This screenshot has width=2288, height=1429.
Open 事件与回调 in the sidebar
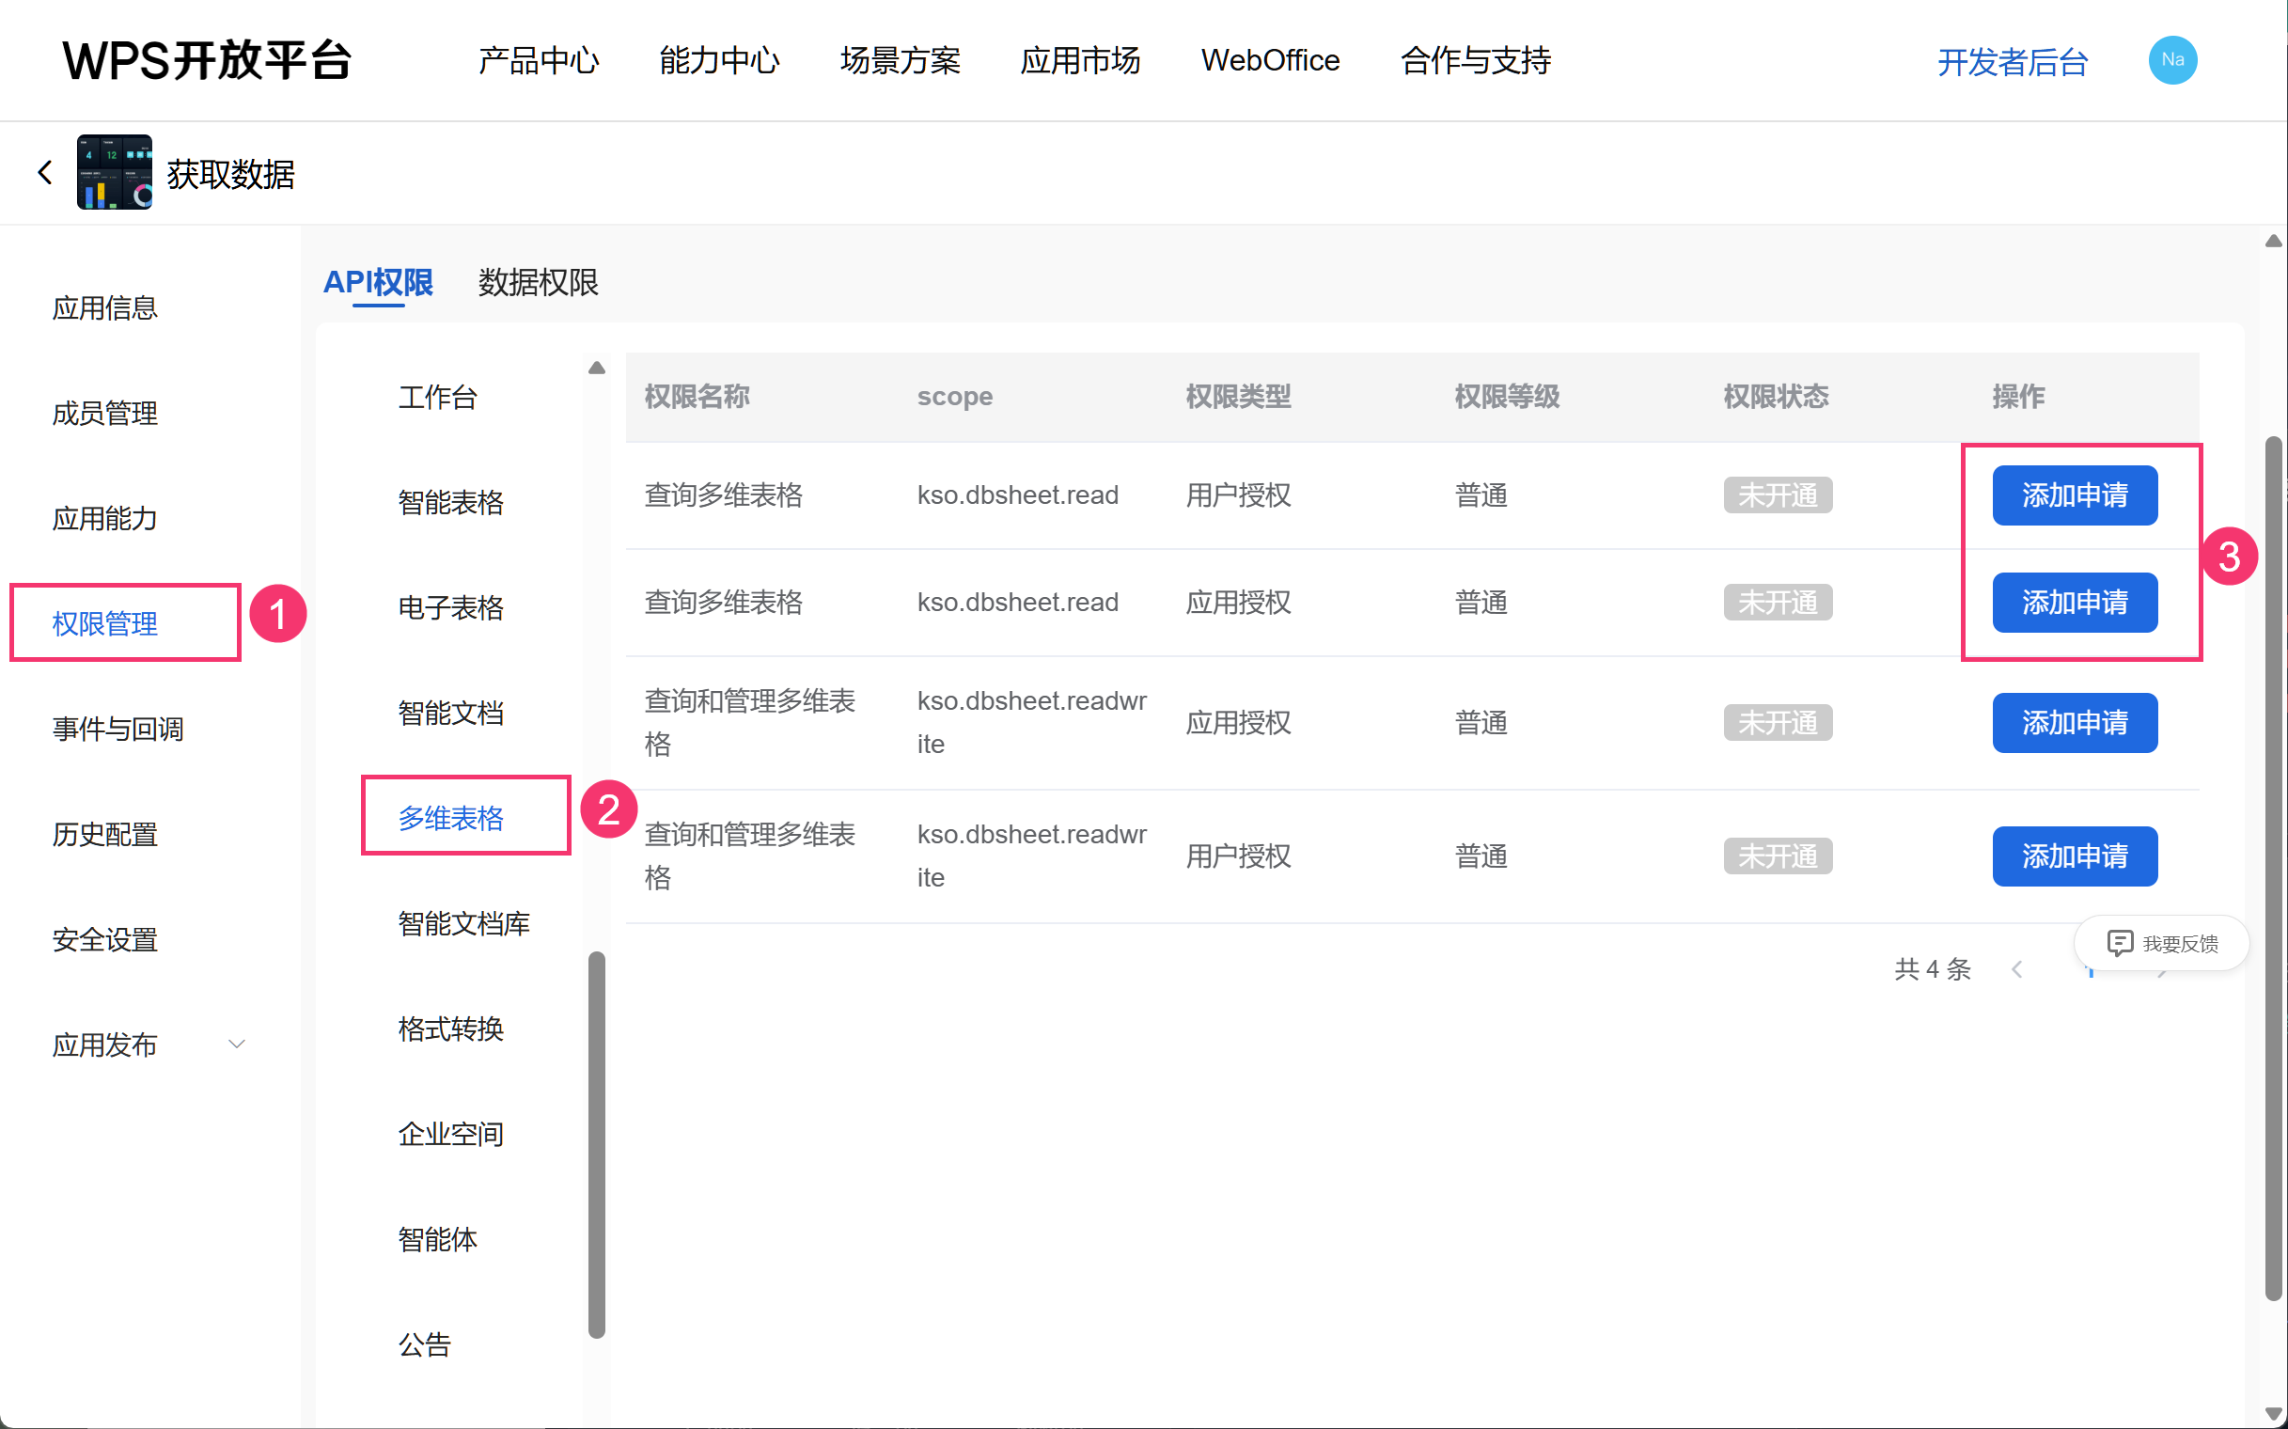(x=118, y=729)
